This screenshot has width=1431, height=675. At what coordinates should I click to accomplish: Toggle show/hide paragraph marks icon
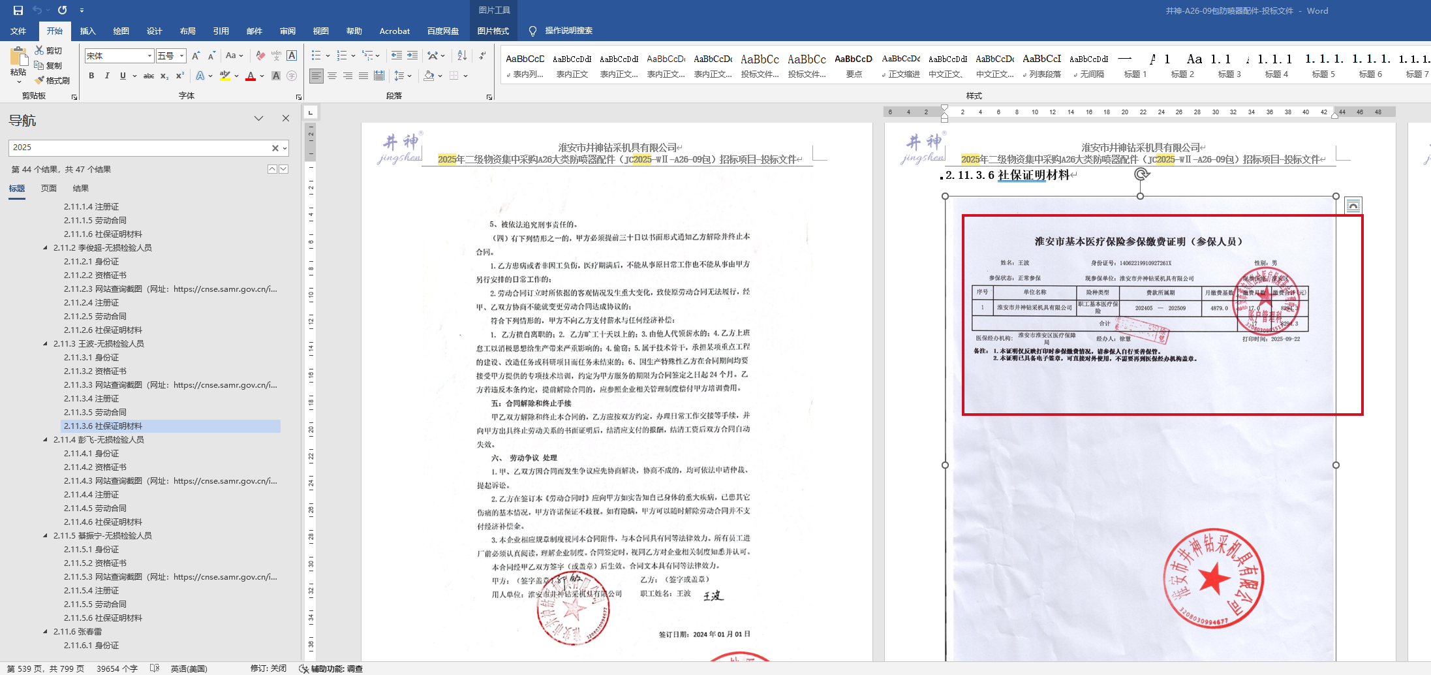tap(482, 55)
